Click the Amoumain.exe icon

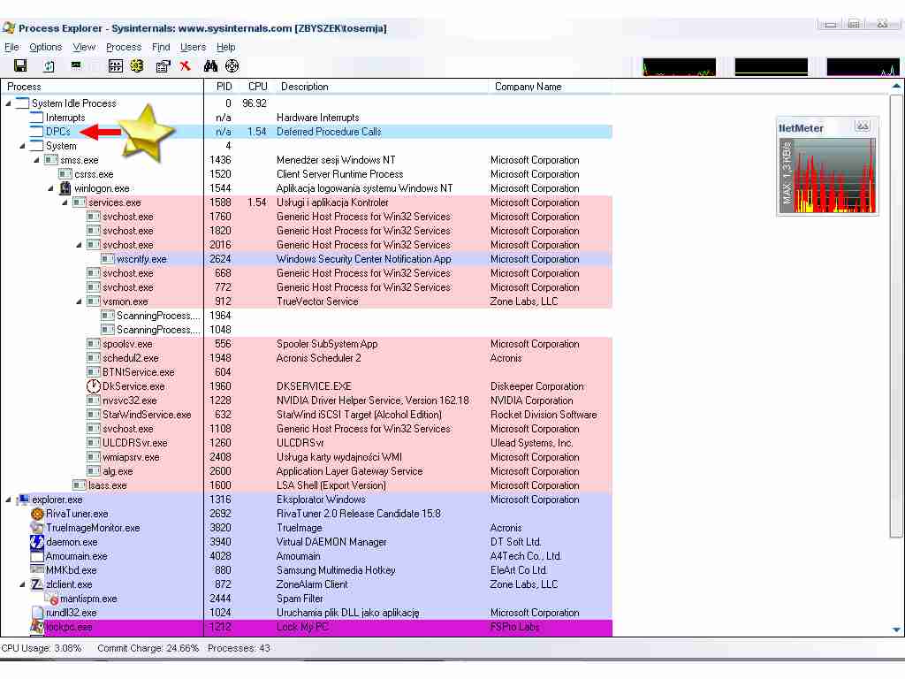pyautogui.click(x=37, y=556)
